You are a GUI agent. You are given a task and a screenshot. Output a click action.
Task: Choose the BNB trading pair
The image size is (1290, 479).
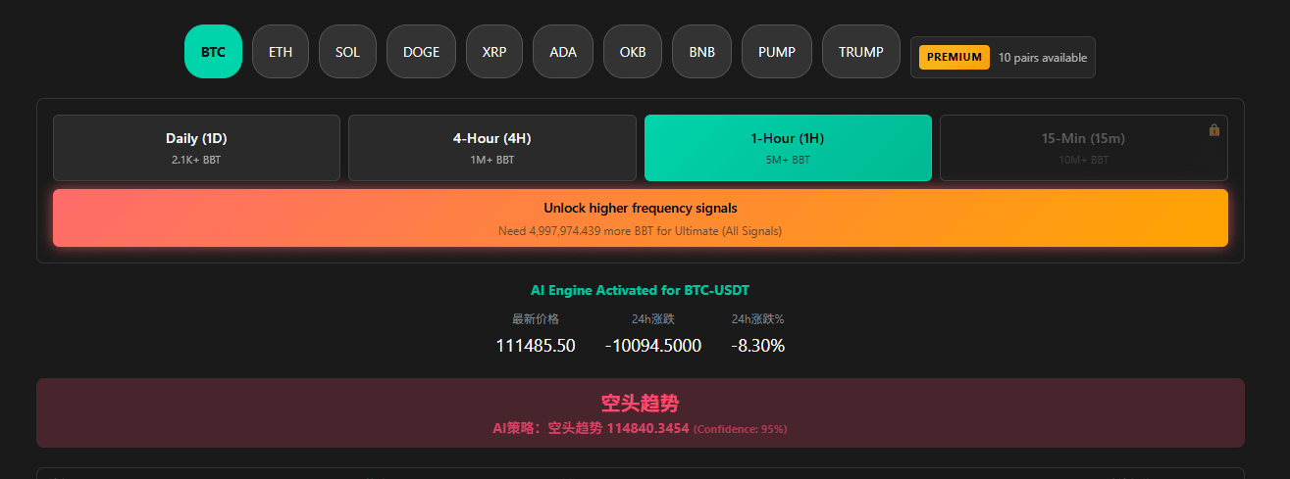coord(701,52)
